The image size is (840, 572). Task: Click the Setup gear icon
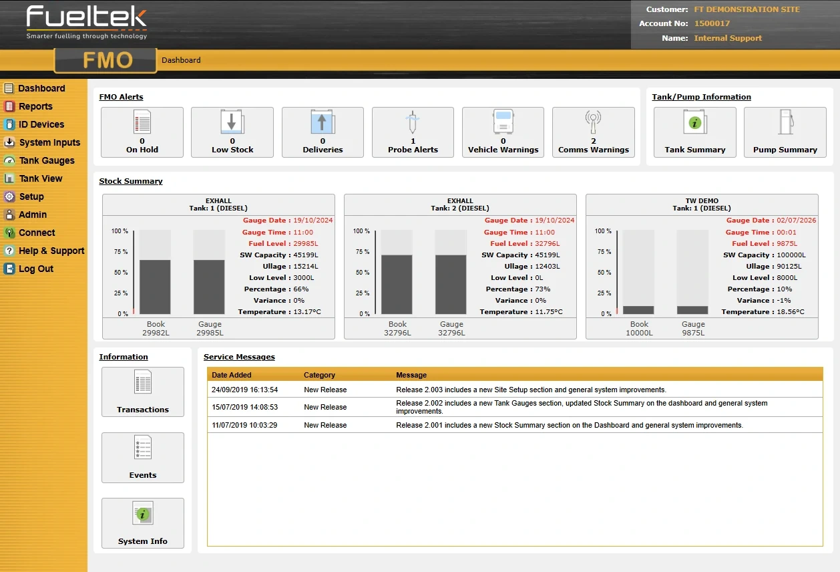point(9,196)
